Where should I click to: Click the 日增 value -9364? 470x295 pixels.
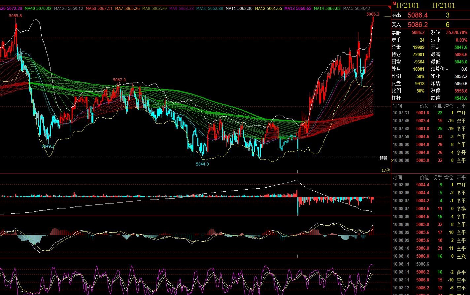[x=419, y=62]
